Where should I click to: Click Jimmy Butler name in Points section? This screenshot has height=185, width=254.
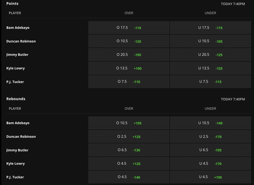pyautogui.click(x=17, y=55)
